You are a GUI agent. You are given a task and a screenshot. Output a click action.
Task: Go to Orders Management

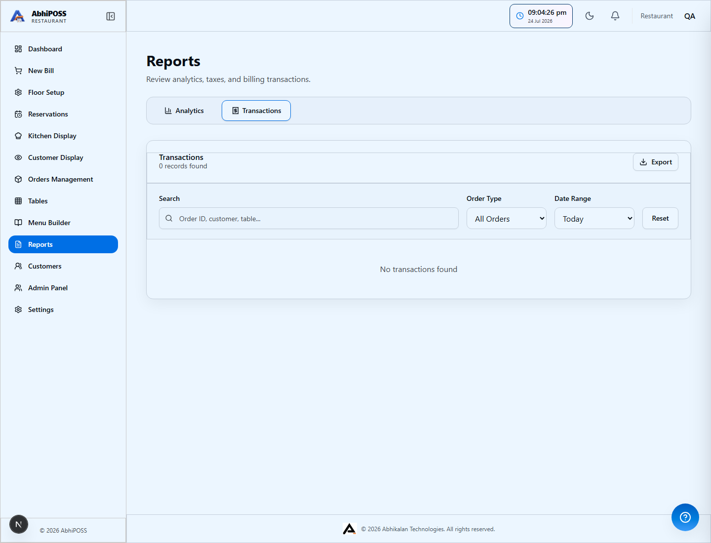(63, 179)
